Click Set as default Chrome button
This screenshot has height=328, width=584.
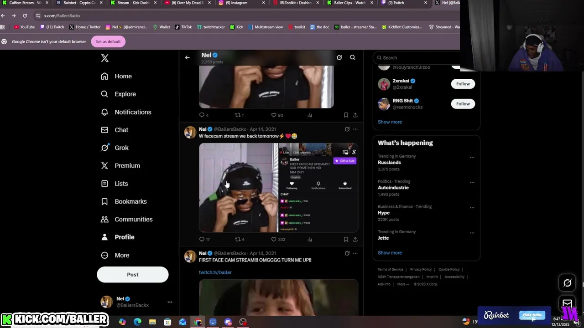tap(108, 41)
